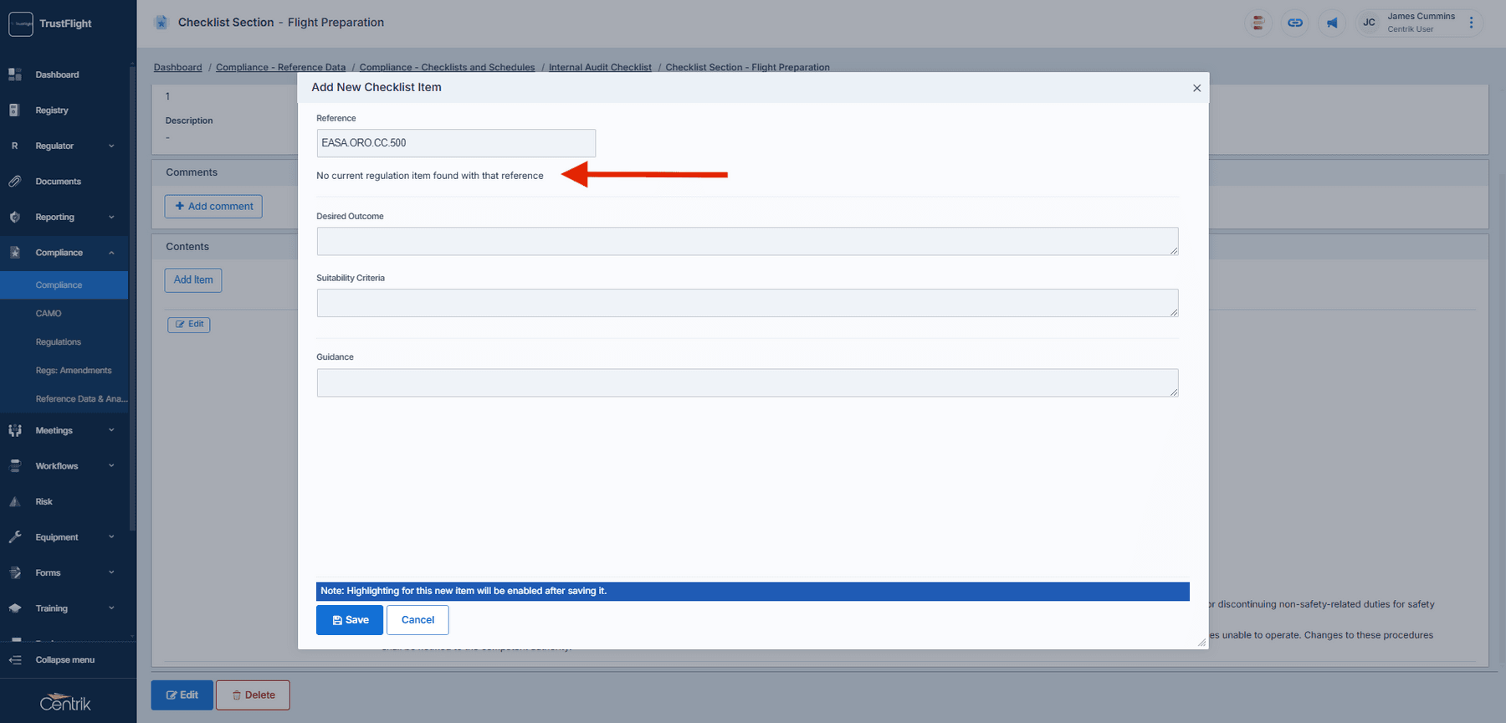The width and height of the screenshot is (1506, 723).
Task: Click the Risk warning triangle icon
Action: click(14, 502)
